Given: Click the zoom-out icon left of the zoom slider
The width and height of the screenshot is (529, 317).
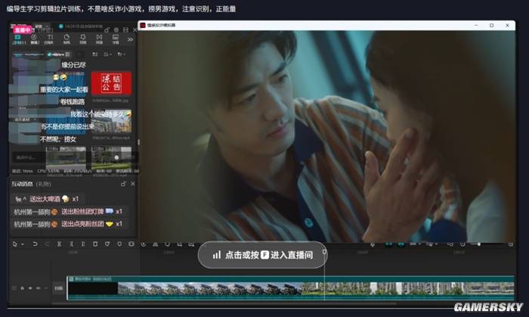Looking at the screenshot, I should click(462, 244).
